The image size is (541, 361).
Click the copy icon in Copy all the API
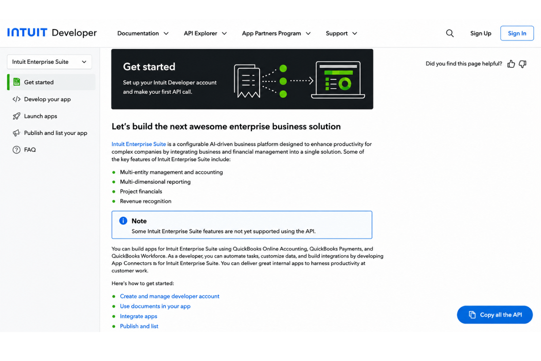click(472, 315)
